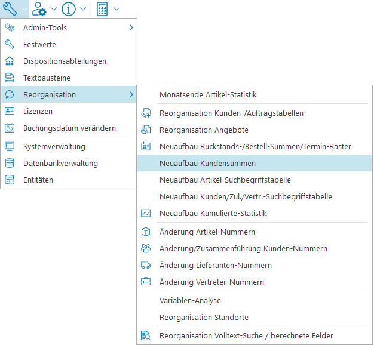Open Festwerte from the tools menu

39,44
